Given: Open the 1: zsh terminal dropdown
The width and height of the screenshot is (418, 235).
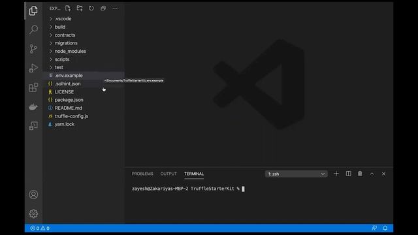Looking at the screenshot, I should click(296, 174).
